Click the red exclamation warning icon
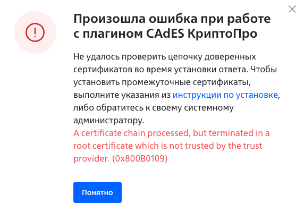Viewport: 304px width, 211px height. coord(35,32)
